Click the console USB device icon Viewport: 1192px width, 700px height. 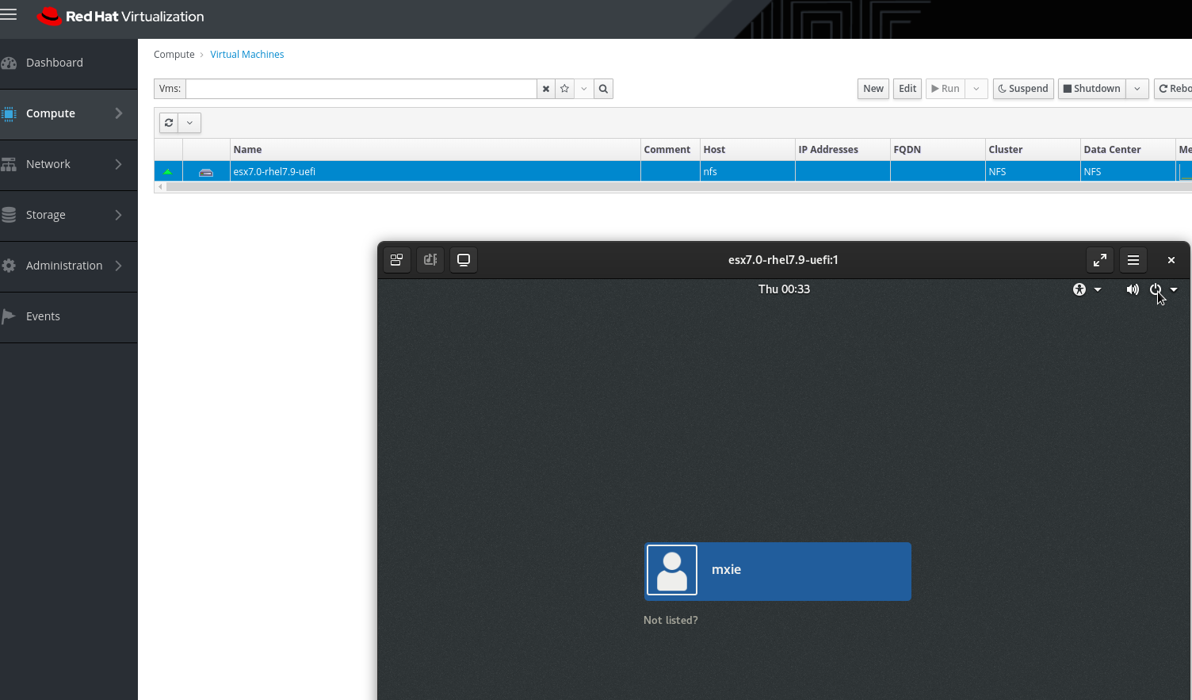(x=430, y=260)
